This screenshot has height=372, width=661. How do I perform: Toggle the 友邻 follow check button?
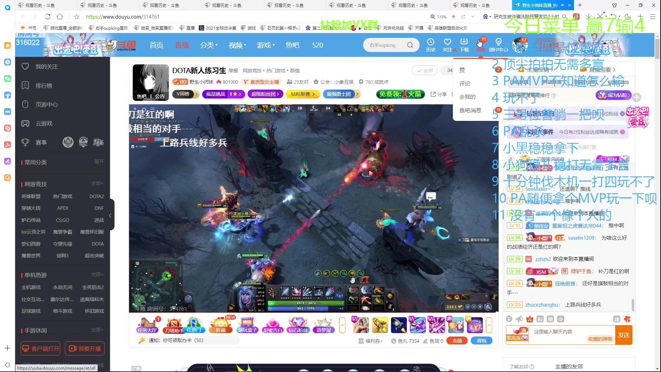pos(425,70)
